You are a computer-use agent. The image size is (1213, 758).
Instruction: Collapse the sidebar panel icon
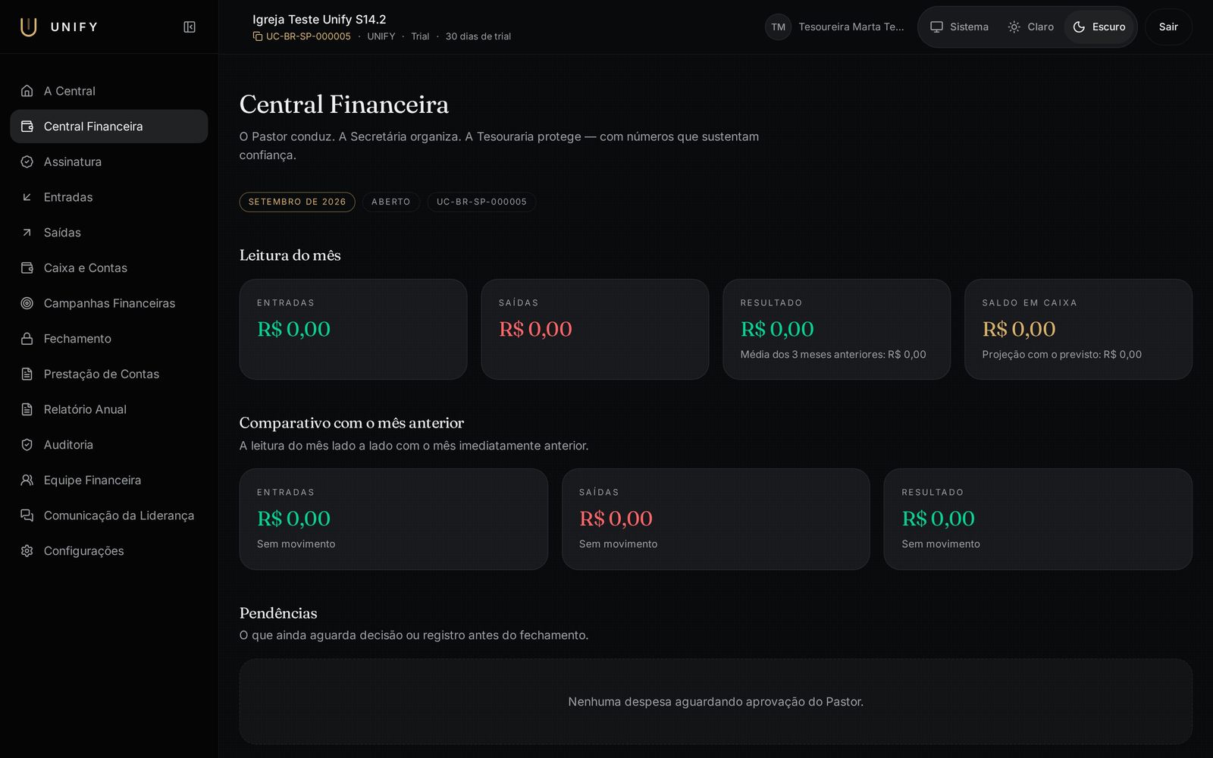(x=190, y=27)
